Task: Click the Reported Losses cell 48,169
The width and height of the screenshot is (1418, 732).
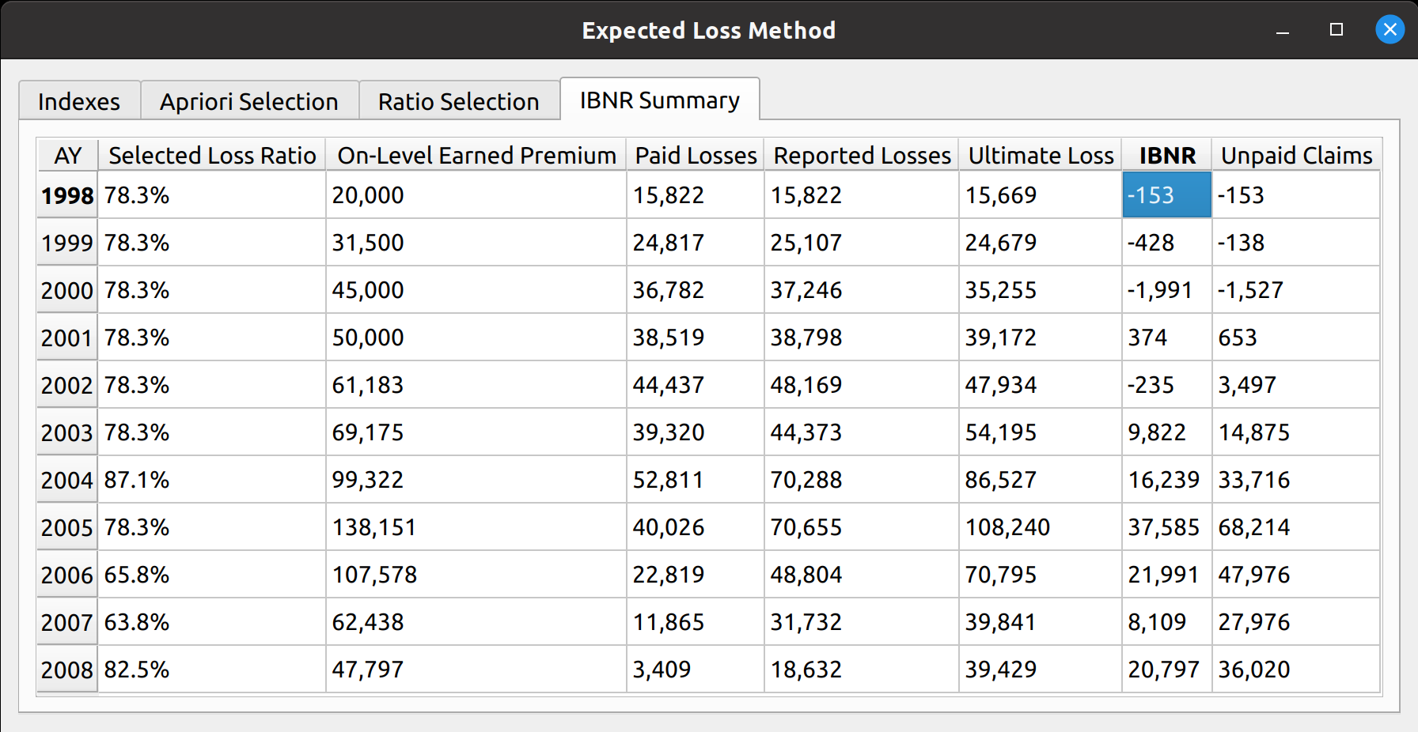Action: pyautogui.click(x=861, y=385)
